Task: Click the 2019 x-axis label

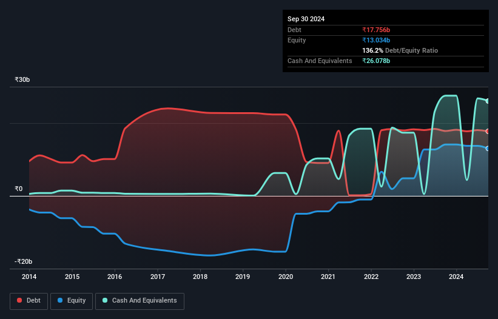Action: coord(243,277)
